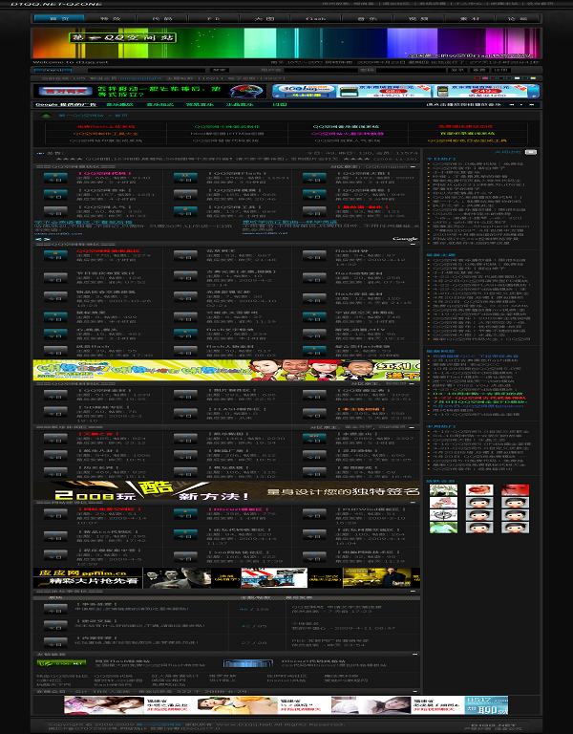Collapse the QQ空间模块区 section
This screenshot has width=573, height=734.
coord(413,166)
